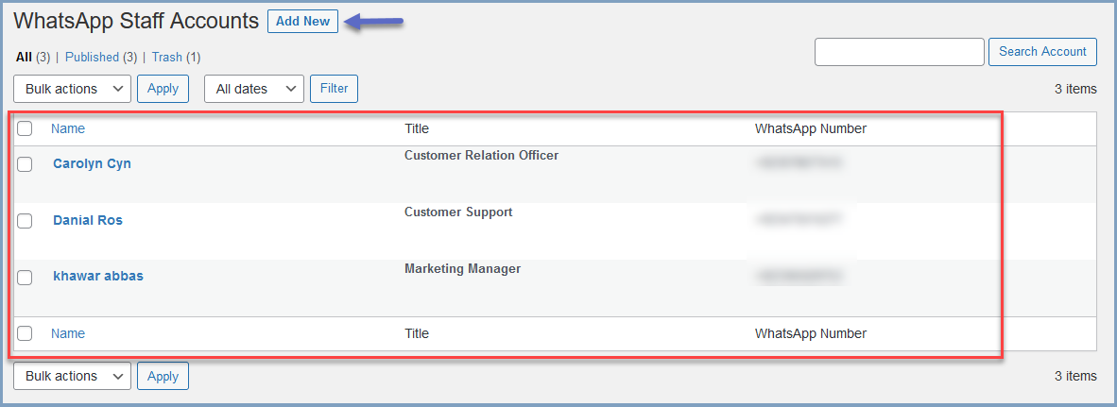Toggle select-all checkbox in table header

(25, 128)
